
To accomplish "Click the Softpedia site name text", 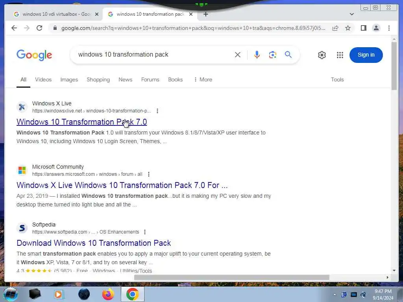I will coord(44,225).
